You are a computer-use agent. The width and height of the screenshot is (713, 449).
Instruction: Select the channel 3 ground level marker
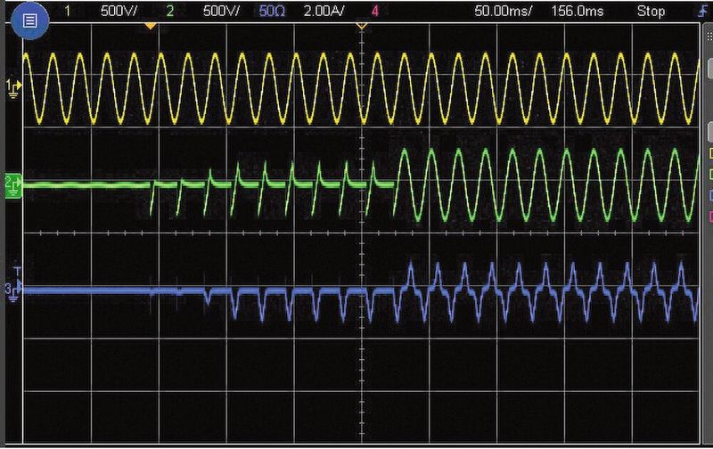pos(13,293)
